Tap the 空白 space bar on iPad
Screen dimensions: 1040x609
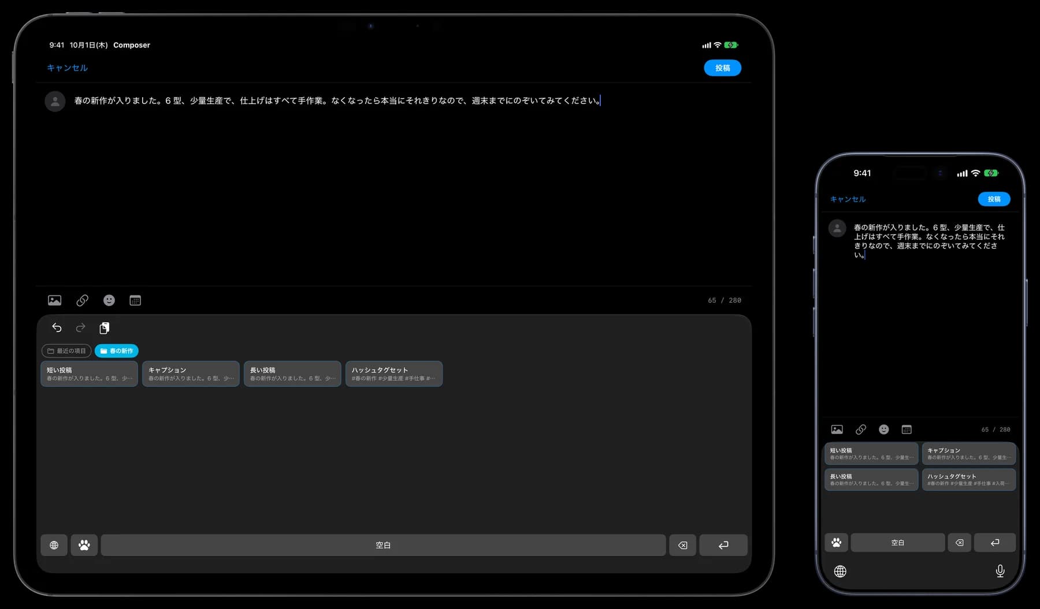click(x=383, y=545)
